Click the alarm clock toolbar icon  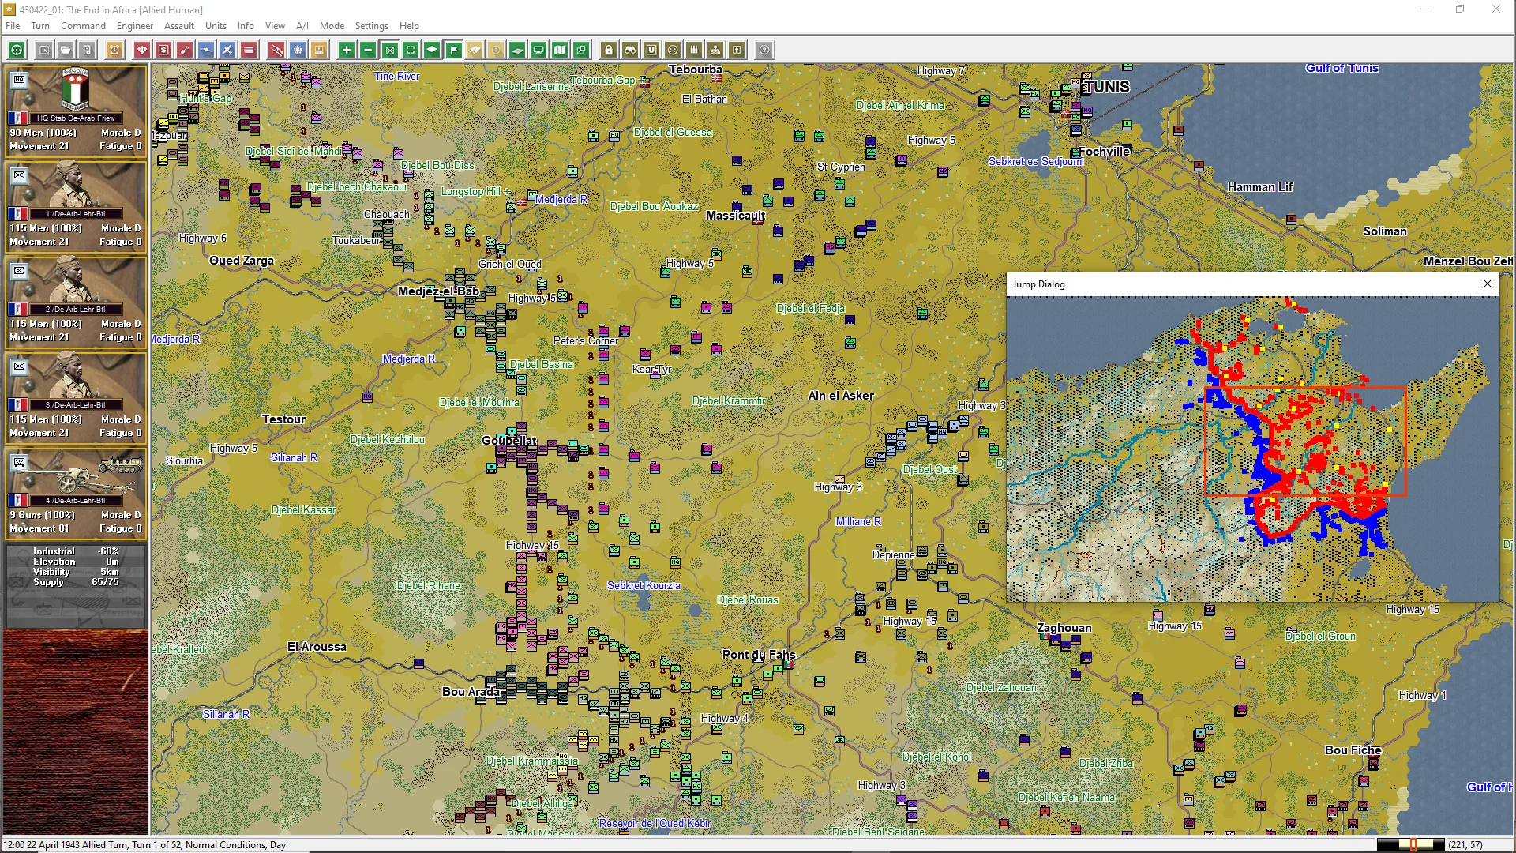114,50
